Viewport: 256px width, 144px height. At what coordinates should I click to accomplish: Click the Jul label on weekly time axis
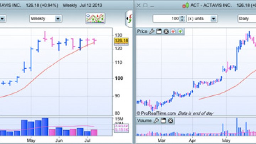pyautogui.click(x=87, y=140)
